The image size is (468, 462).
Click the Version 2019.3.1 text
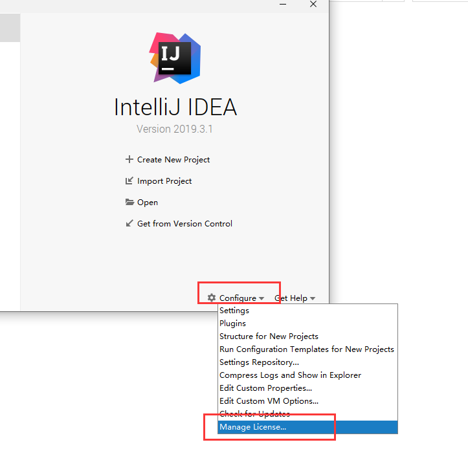175,129
